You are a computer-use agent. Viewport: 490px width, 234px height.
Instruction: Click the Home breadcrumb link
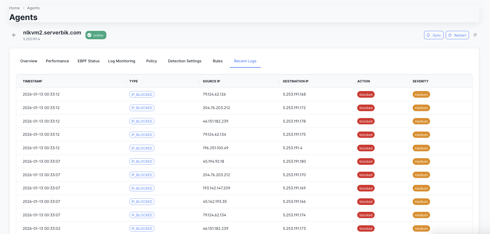(x=14, y=8)
